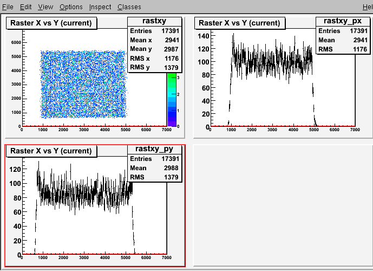
Task: Click the 6000 label on rastxy Y axis
Action: pos(16,42)
